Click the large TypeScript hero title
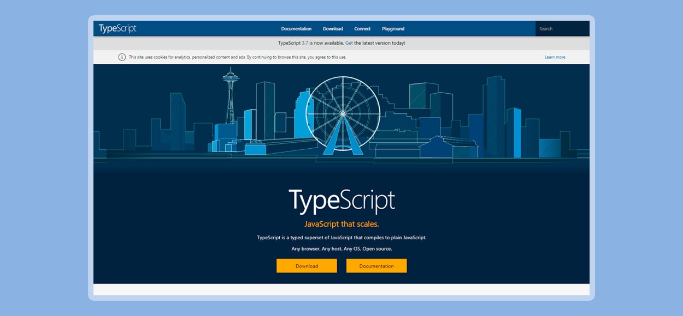The image size is (683, 316). pyautogui.click(x=341, y=201)
